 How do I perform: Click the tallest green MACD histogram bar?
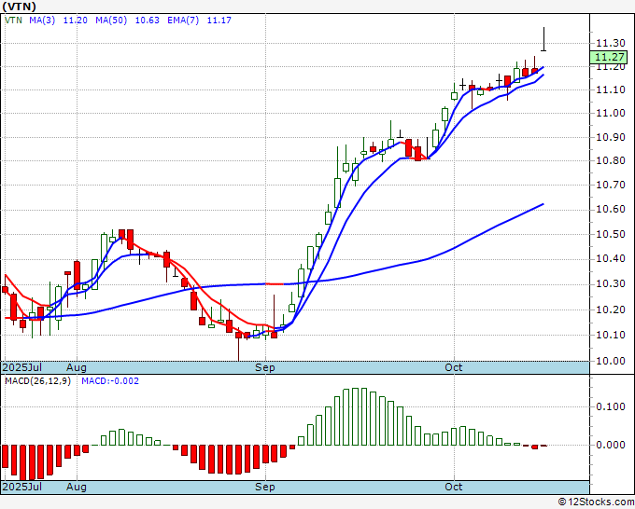tap(355, 417)
